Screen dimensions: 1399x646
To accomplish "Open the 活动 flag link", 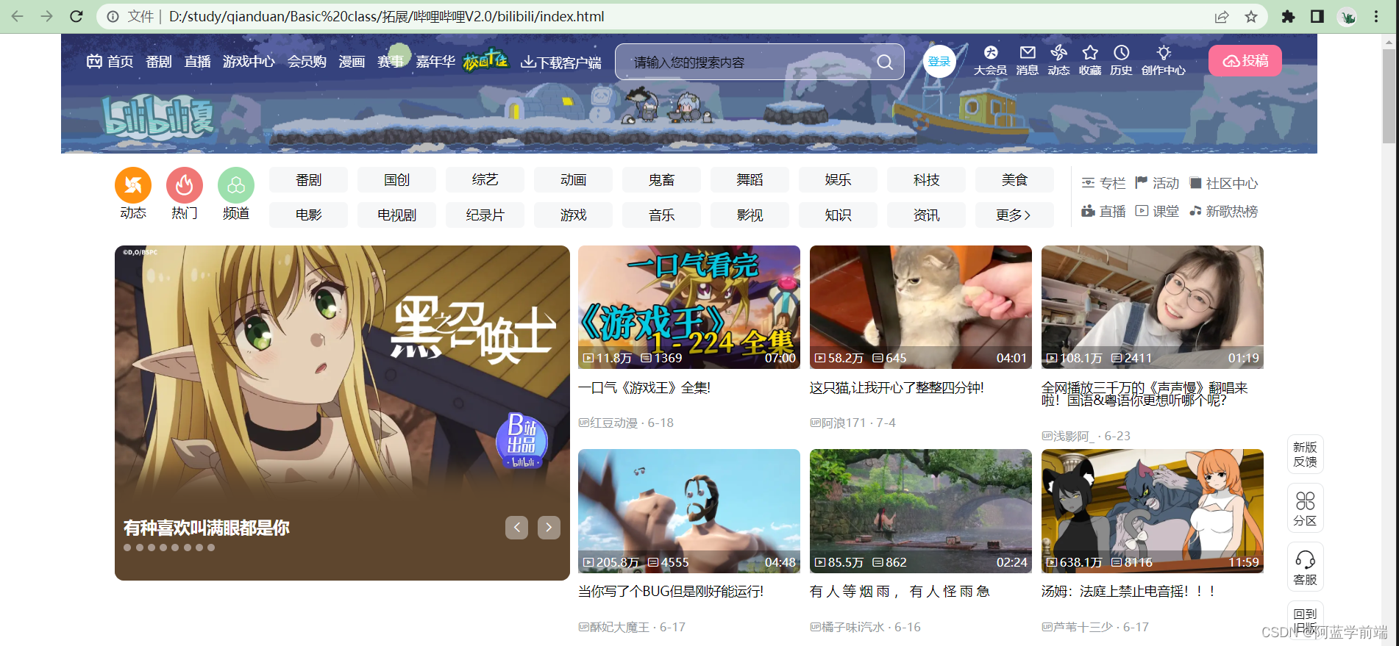I will click(x=1157, y=183).
